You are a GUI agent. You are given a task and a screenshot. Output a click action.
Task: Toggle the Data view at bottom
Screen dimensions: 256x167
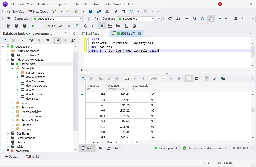click(x=112, y=148)
